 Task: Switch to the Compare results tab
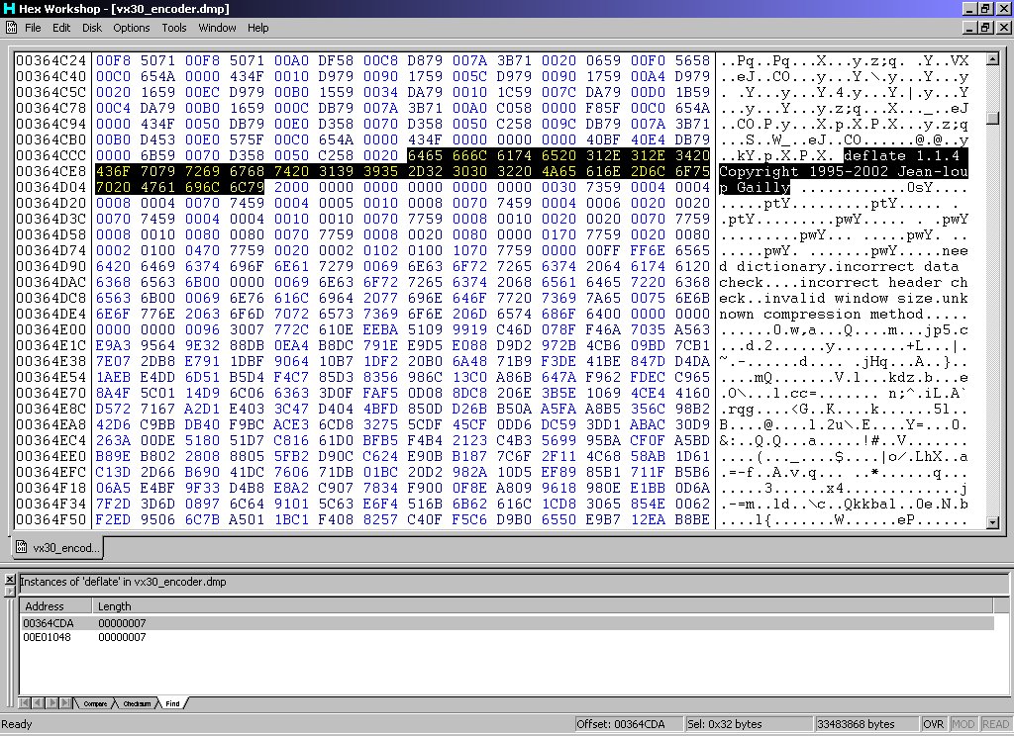click(x=95, y=703)
